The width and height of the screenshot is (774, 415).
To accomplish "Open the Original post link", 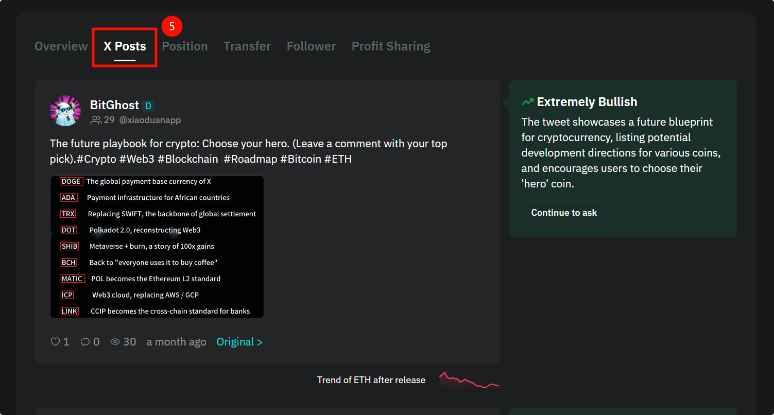I will tap(239, 342).
